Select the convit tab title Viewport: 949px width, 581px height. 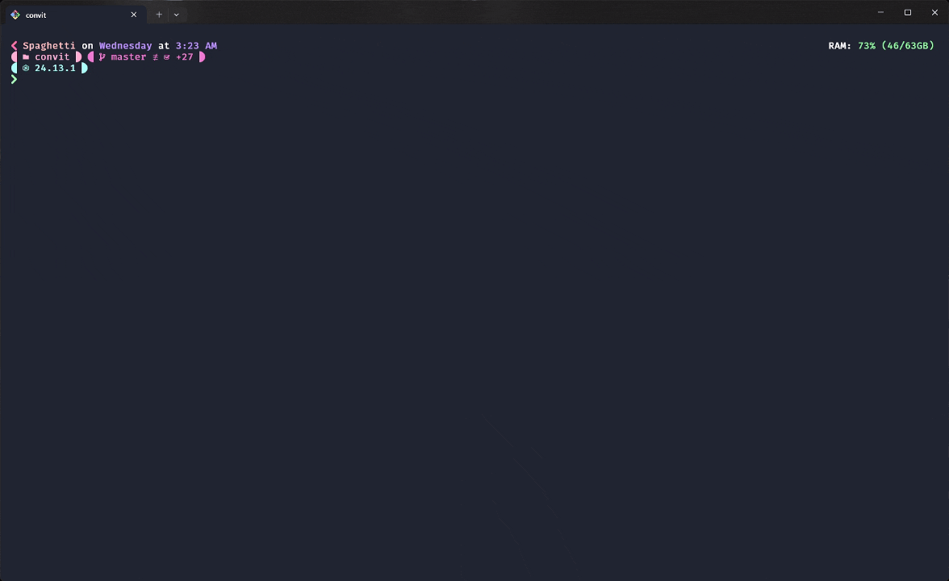[x=36, y=15]
